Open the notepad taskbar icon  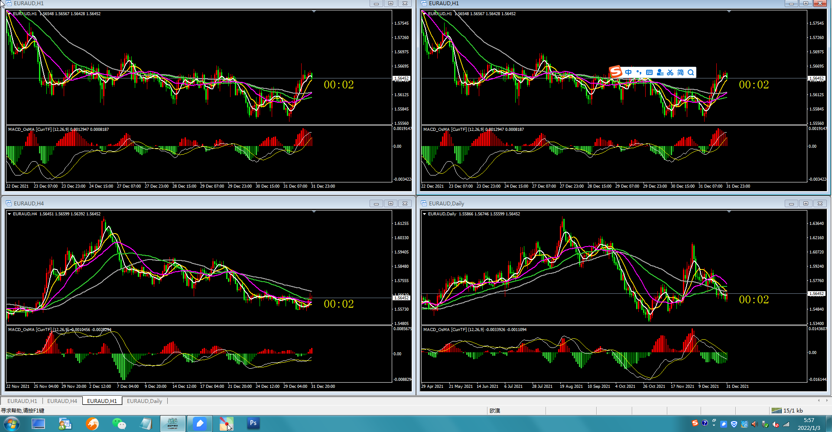[146, 423]
